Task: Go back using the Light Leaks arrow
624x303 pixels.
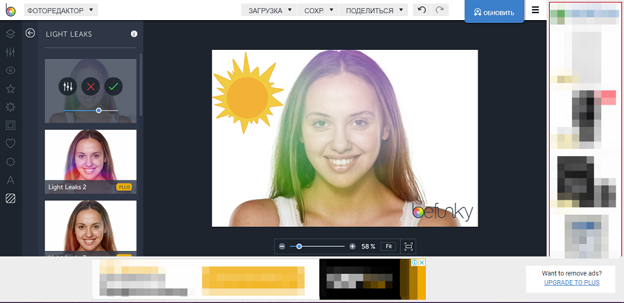Action: (x=31, y=33)
